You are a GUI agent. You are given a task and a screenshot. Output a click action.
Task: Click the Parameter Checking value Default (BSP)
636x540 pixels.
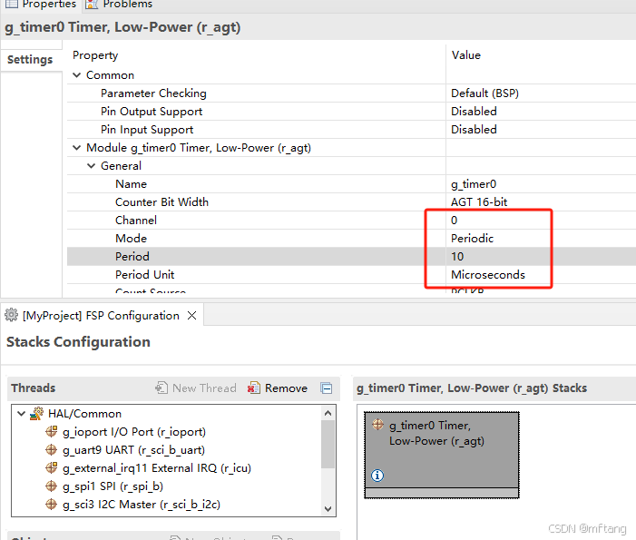point(484,93)
